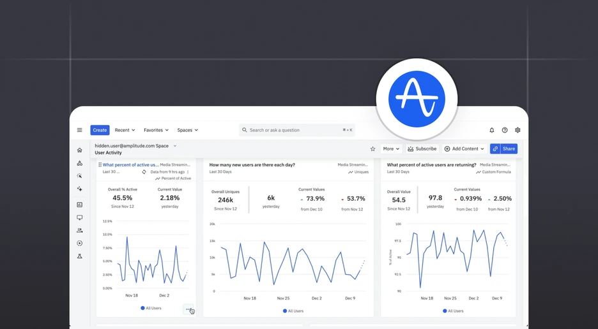Expand the space chevron beside hidden.user space

[x=175, y=146]
